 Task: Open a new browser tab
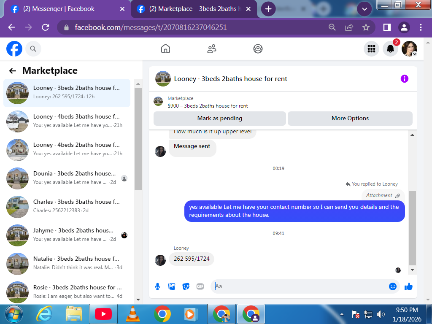click(268, 9)
